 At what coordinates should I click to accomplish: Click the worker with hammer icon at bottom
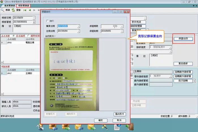click(x=40, y=127)
